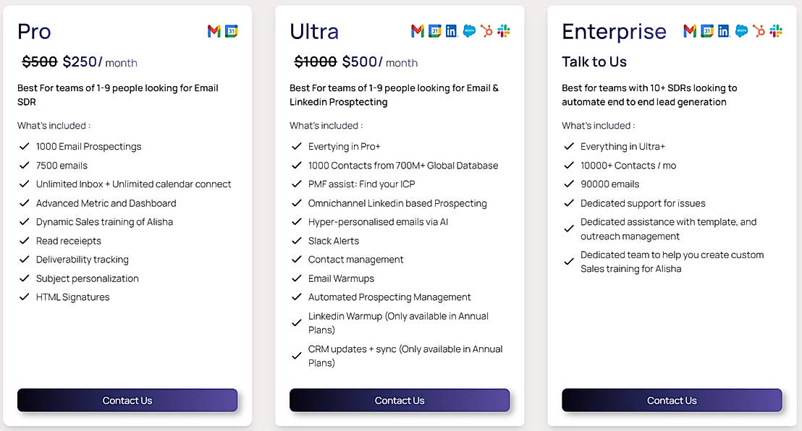
Task: Click Google Calendar icon in Enterprise card
Action: pyautogui.click(x=706, y=31)
